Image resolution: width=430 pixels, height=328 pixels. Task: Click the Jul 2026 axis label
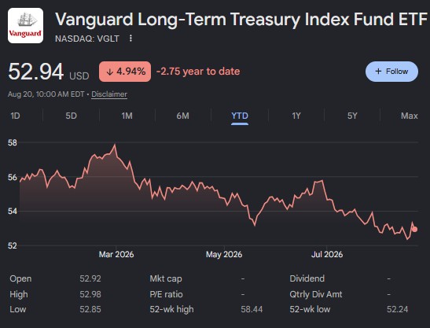[327, 254]
